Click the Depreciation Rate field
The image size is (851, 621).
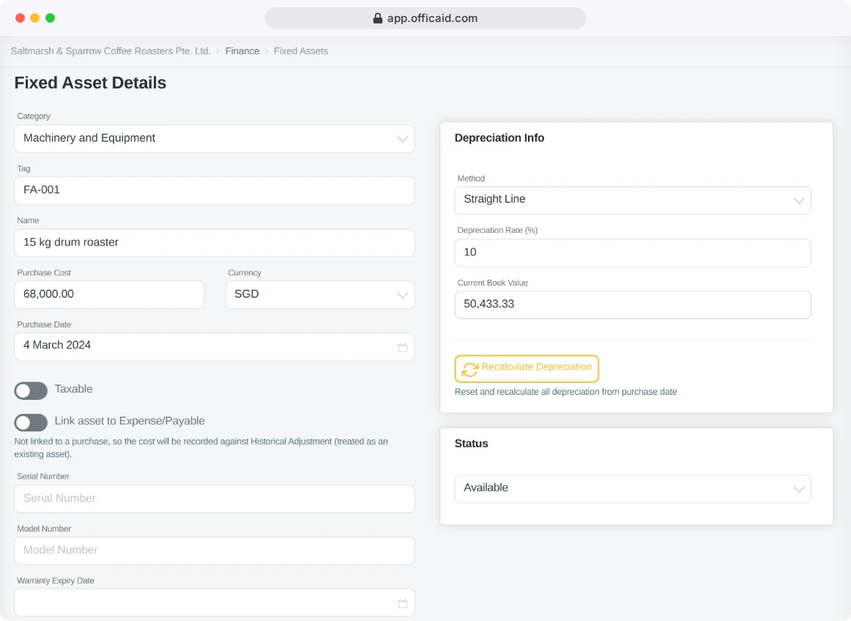pyautogui.click(x=633, y=253)
